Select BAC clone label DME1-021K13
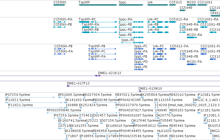This screenshot has width=220, height=140. 109,73
